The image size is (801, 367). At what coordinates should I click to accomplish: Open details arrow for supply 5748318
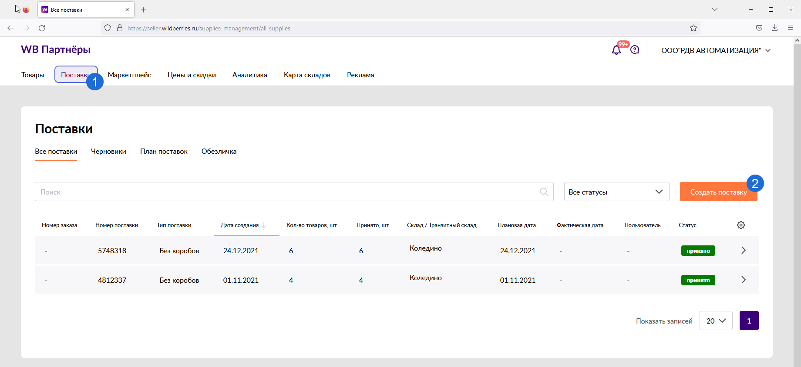(x=744, y=250)
